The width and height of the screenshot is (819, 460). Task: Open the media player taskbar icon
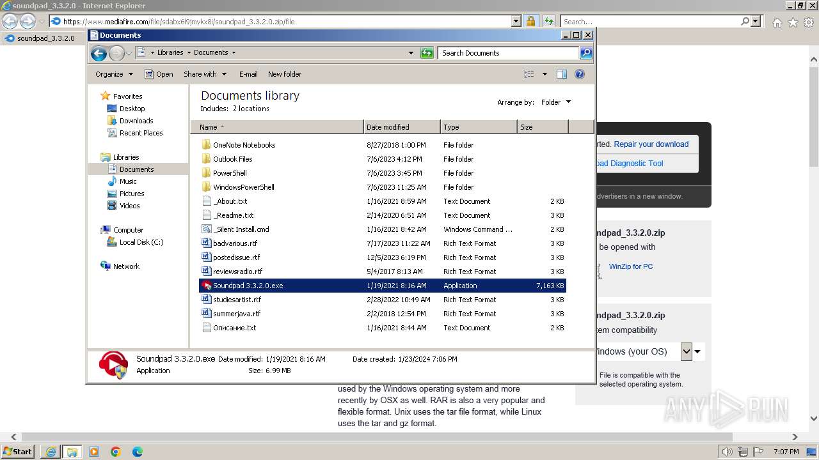pyautogui.click(x=94, y=452)
